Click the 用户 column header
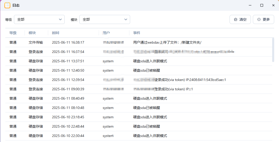 pos(106,33)
